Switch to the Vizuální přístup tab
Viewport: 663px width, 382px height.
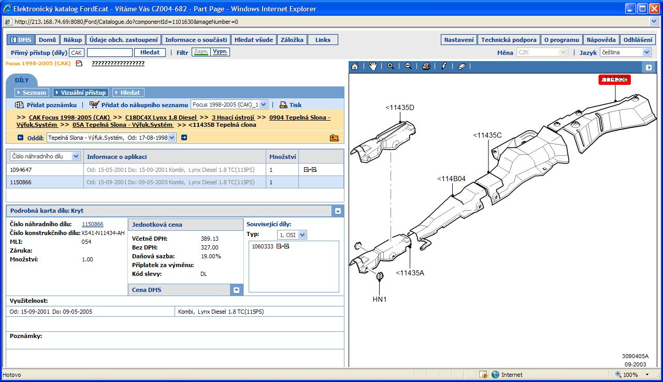[x=80, y=93]
